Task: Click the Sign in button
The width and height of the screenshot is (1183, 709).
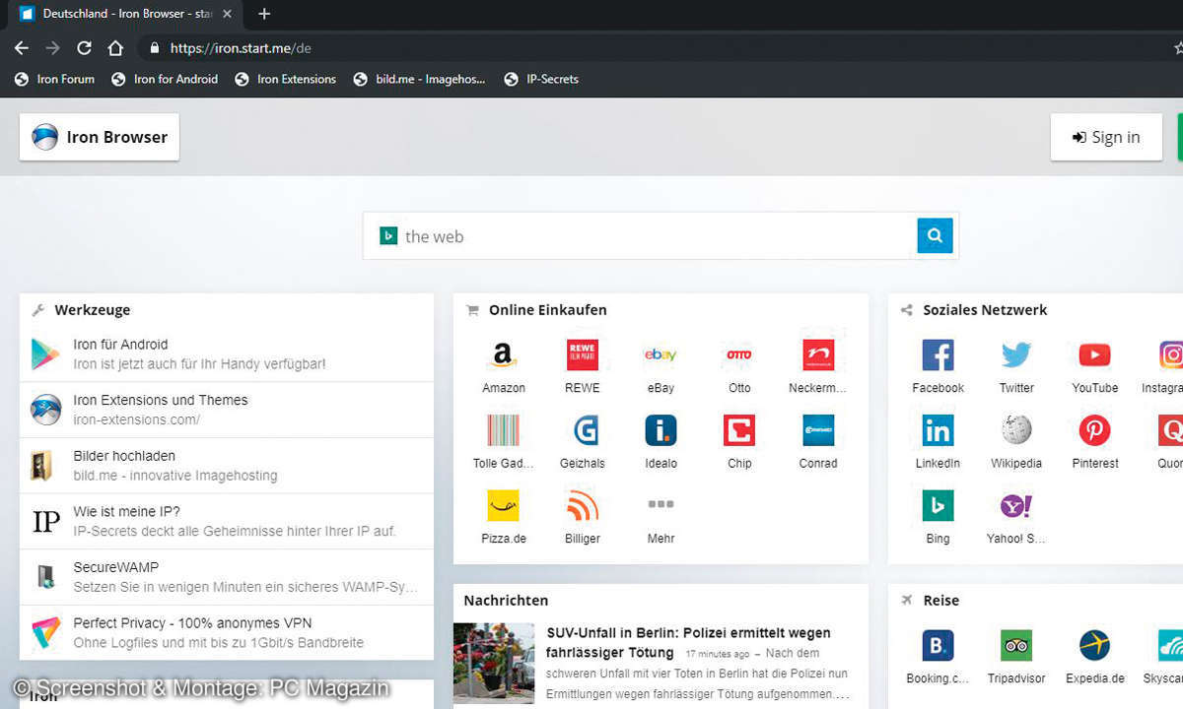Action: (x=1106, y=137)
